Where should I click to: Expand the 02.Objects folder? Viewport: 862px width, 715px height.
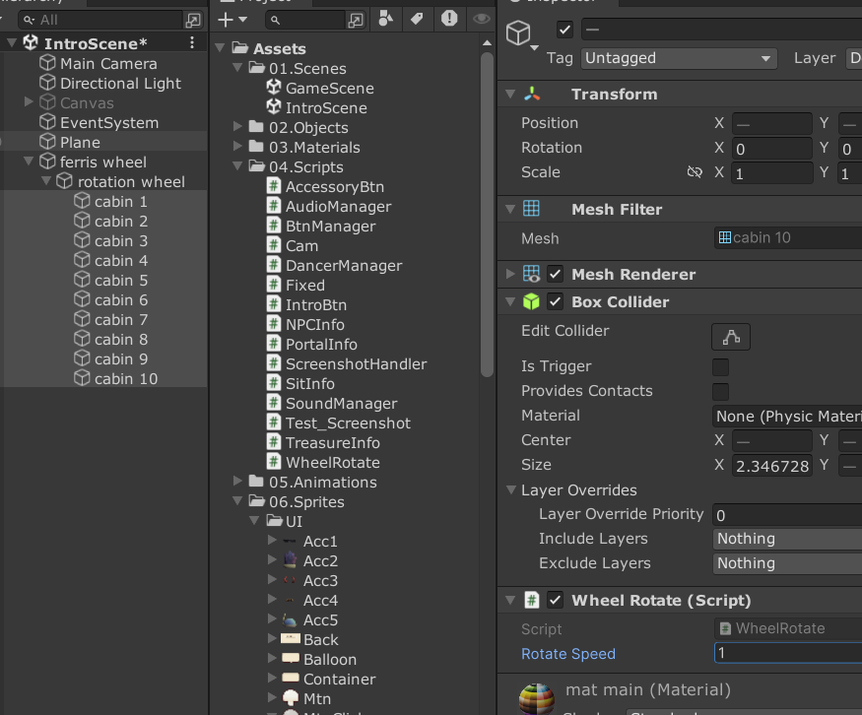(x=237, y=127)
